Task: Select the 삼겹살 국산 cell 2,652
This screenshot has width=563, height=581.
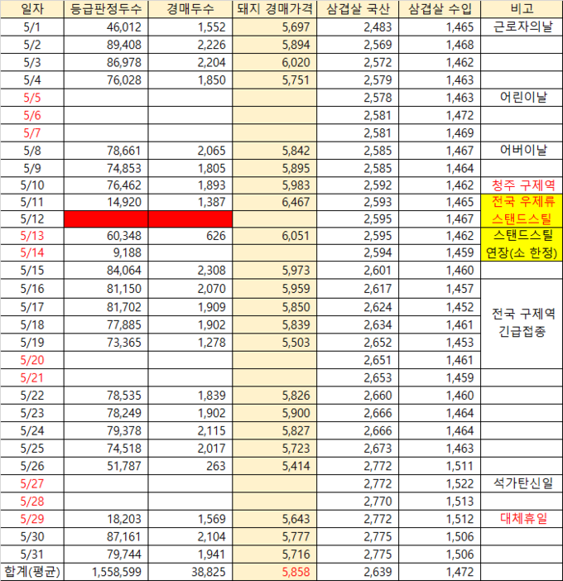Action: [358, 343]
